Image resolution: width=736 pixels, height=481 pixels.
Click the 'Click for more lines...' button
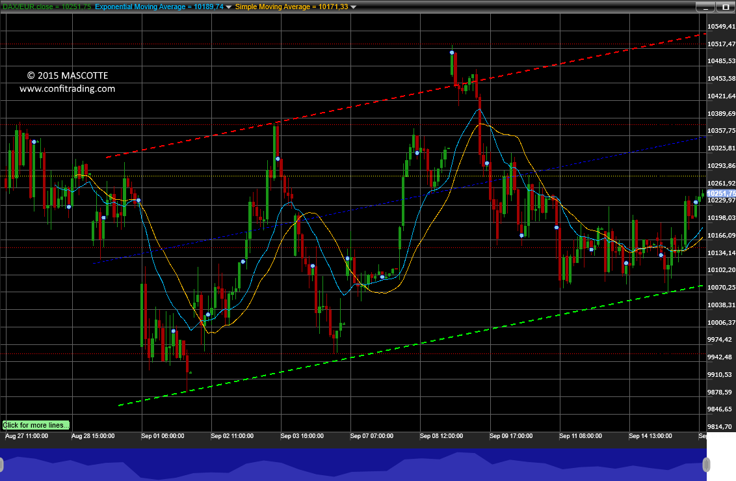(36, 425)
